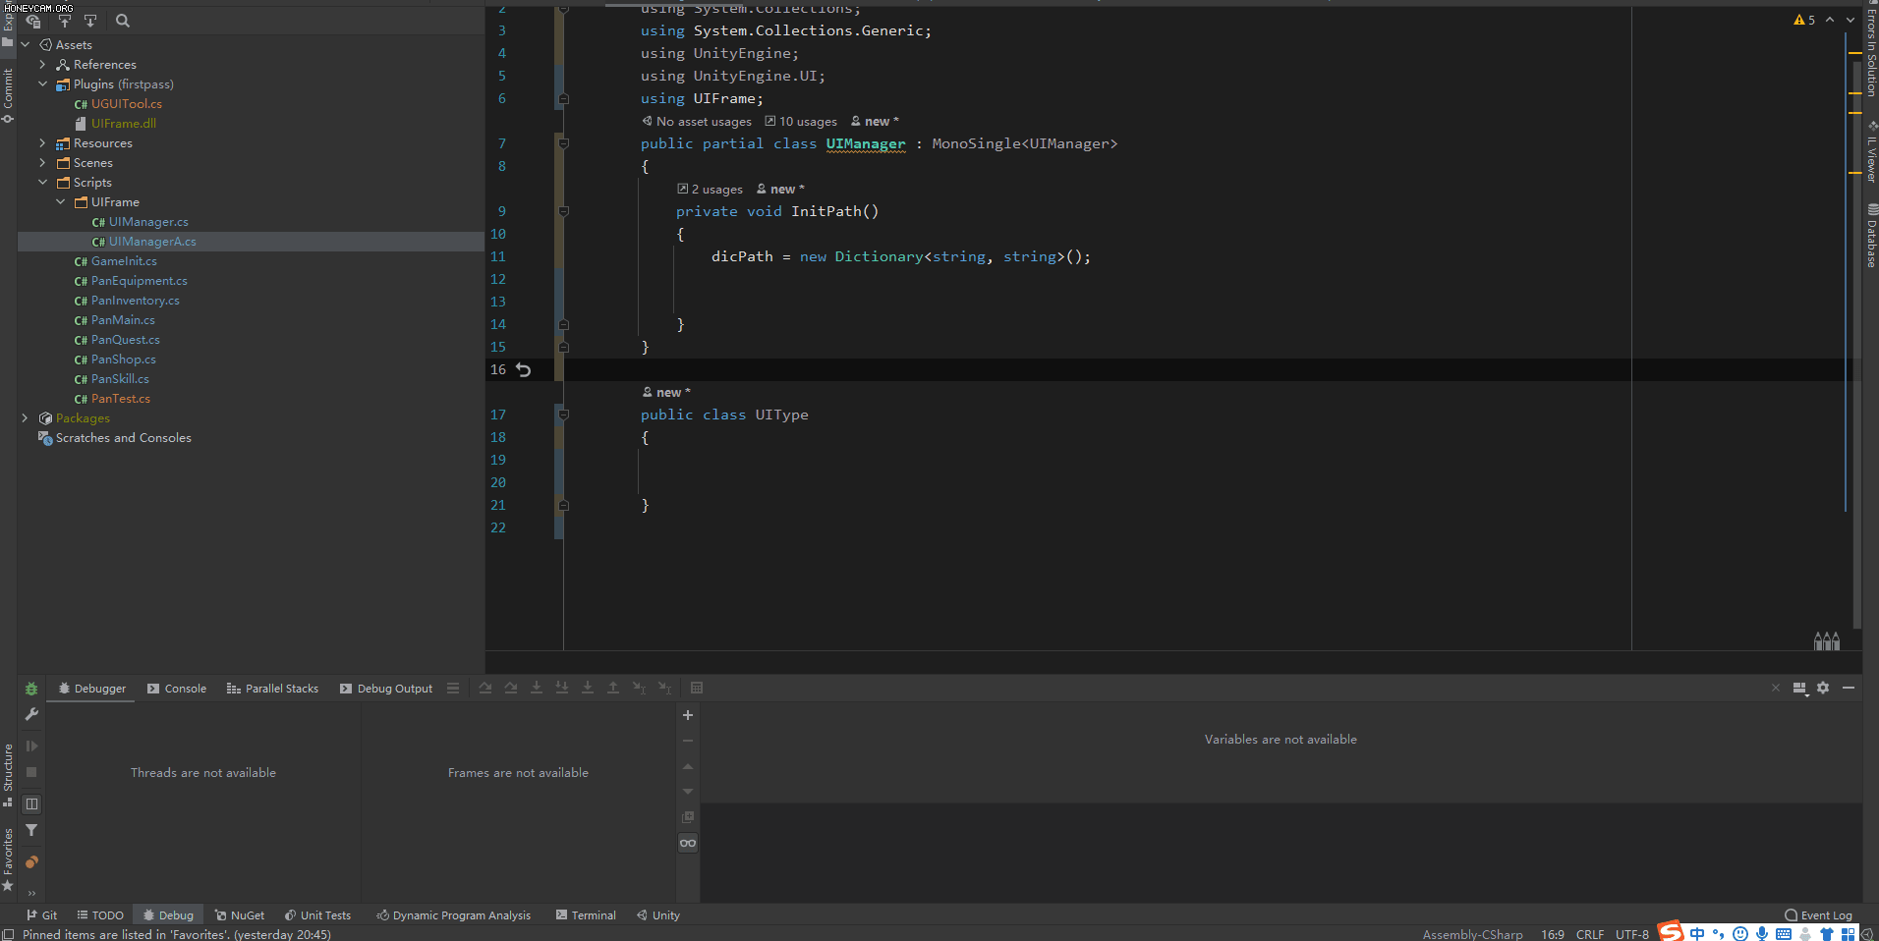The height and width of the screenshot is (941, 1879).
Task: Toggle Sogou Chinese/English mode 中 icon
Action: (x=1697, y=934)
